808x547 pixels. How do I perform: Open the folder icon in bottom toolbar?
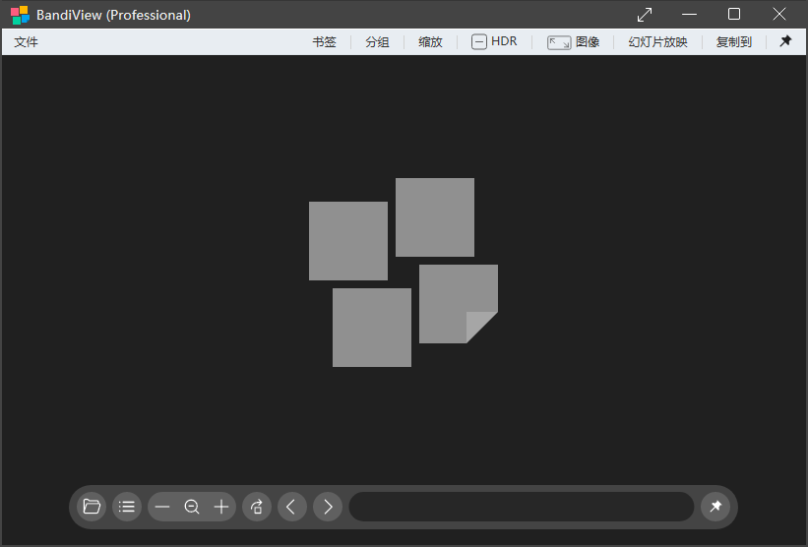[92, 507]
